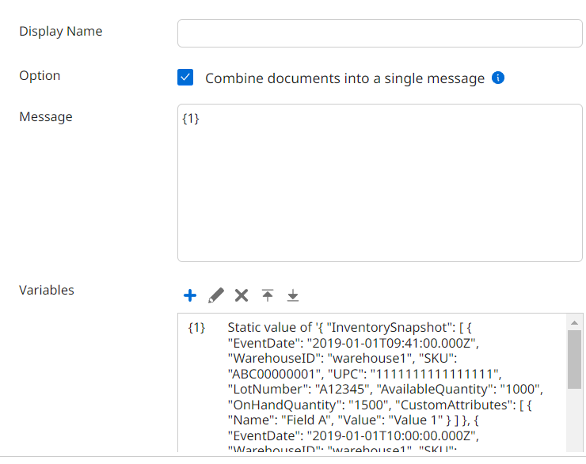586x464 pixels.
Task: Click the scrollbar track below the thumb
Action: point(574,420)
